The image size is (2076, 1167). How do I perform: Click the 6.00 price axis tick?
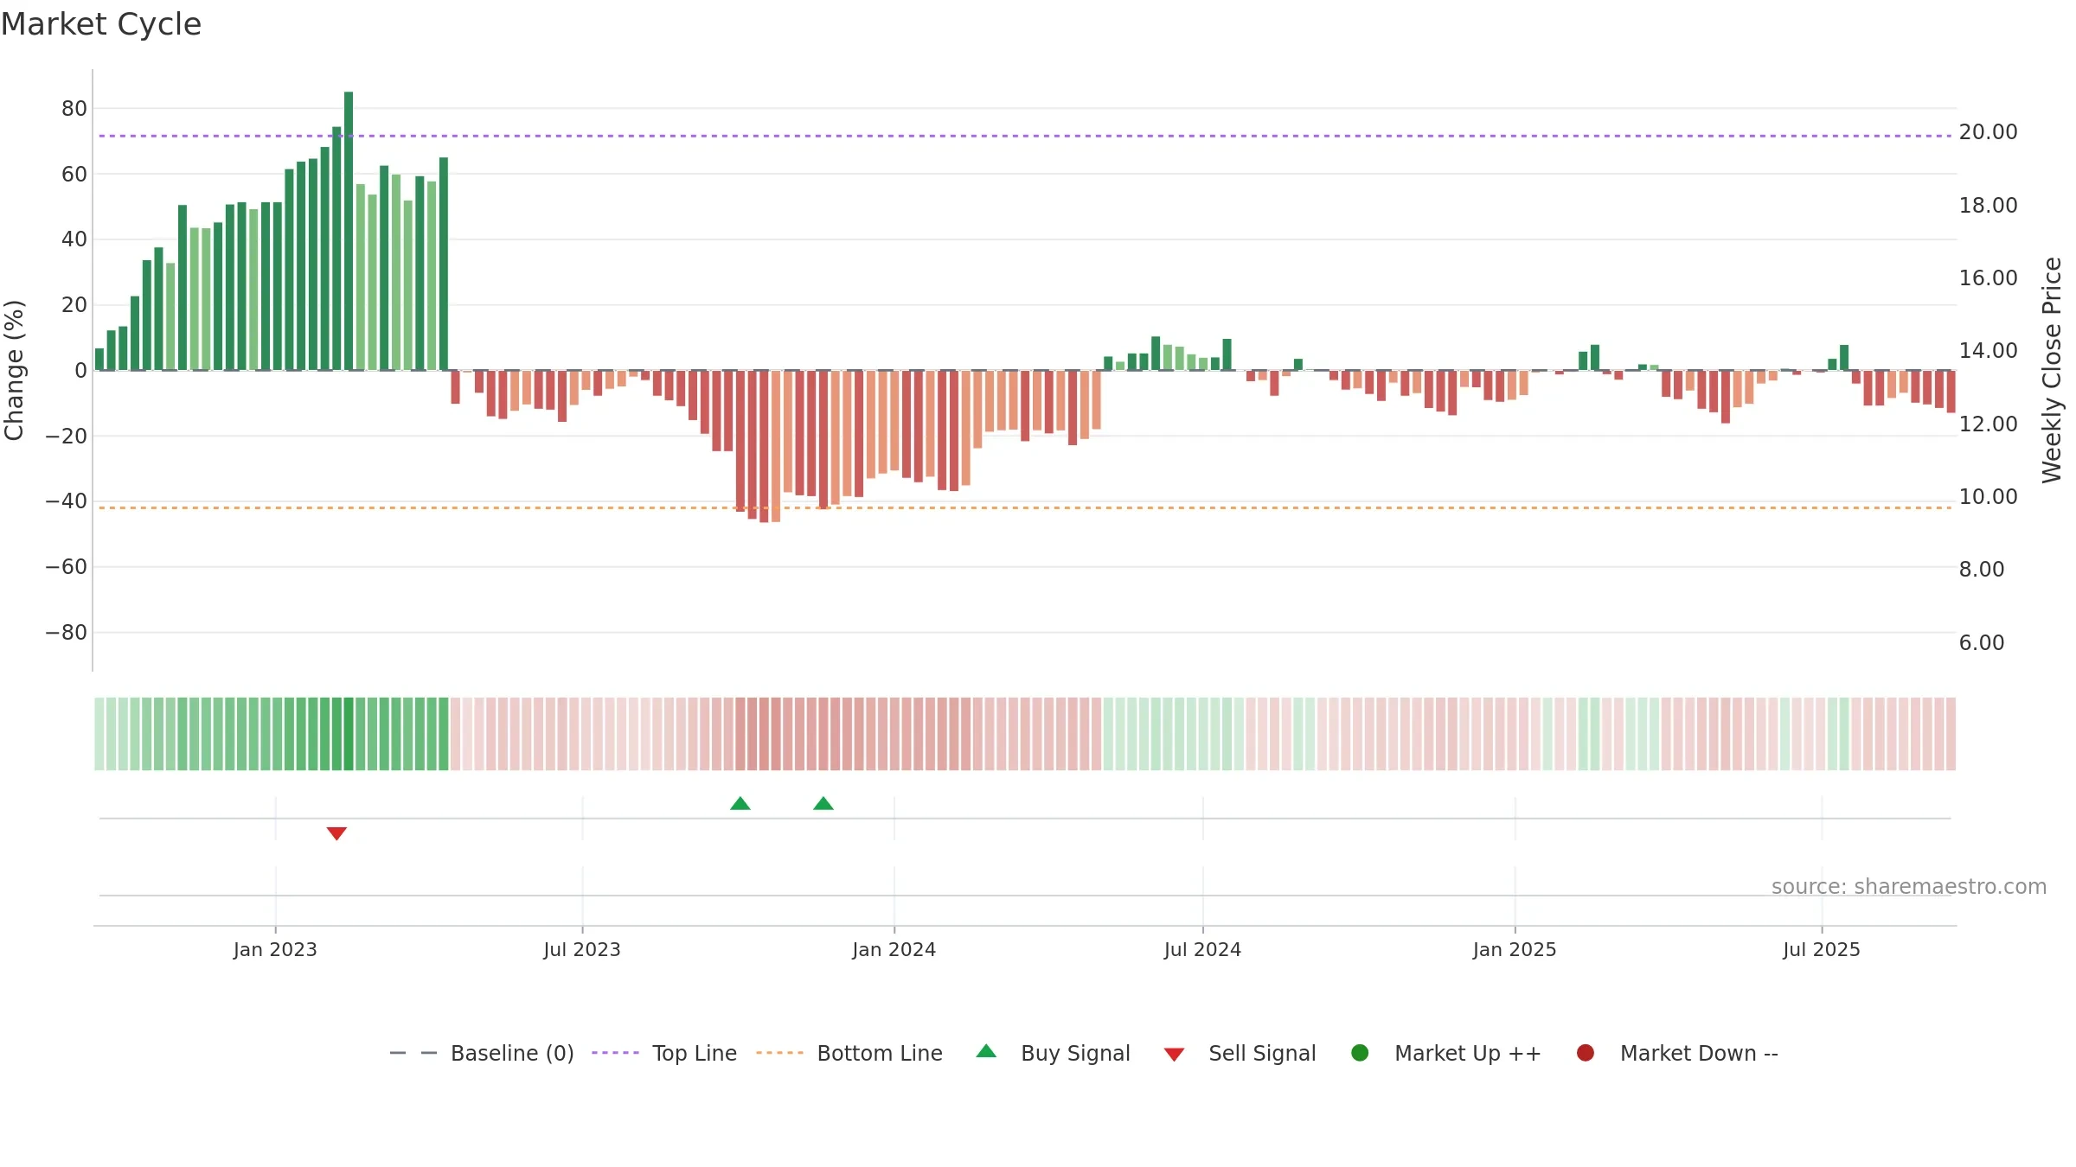(1982, 642)
